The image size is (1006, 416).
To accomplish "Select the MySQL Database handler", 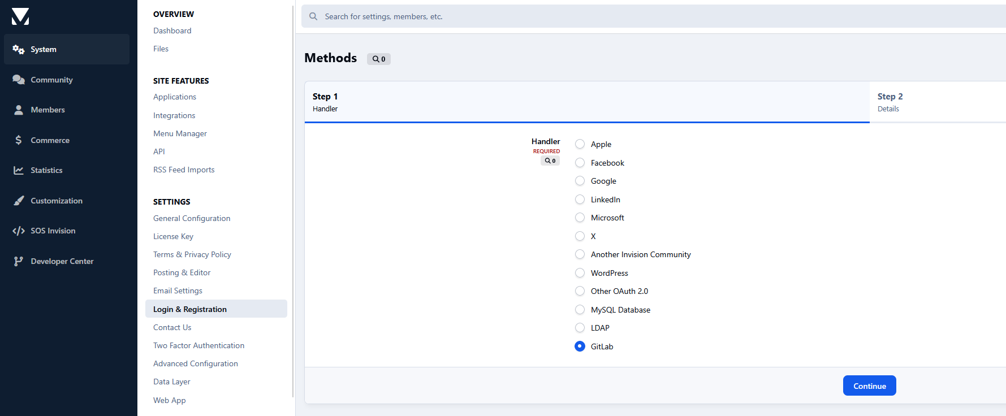I will [x=580, y=310].
